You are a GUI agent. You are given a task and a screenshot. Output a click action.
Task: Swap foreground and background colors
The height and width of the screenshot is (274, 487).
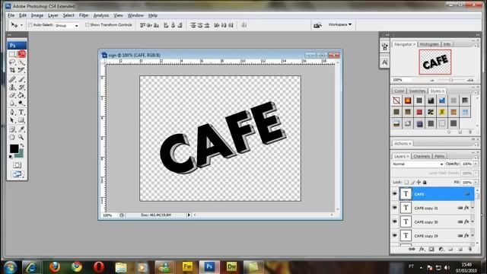(x=22, y=145)
